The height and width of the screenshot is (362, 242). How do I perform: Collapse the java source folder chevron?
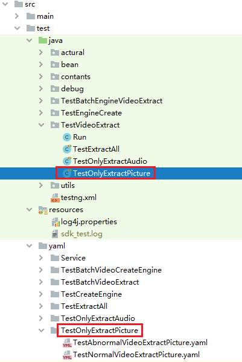coord(30,40)
